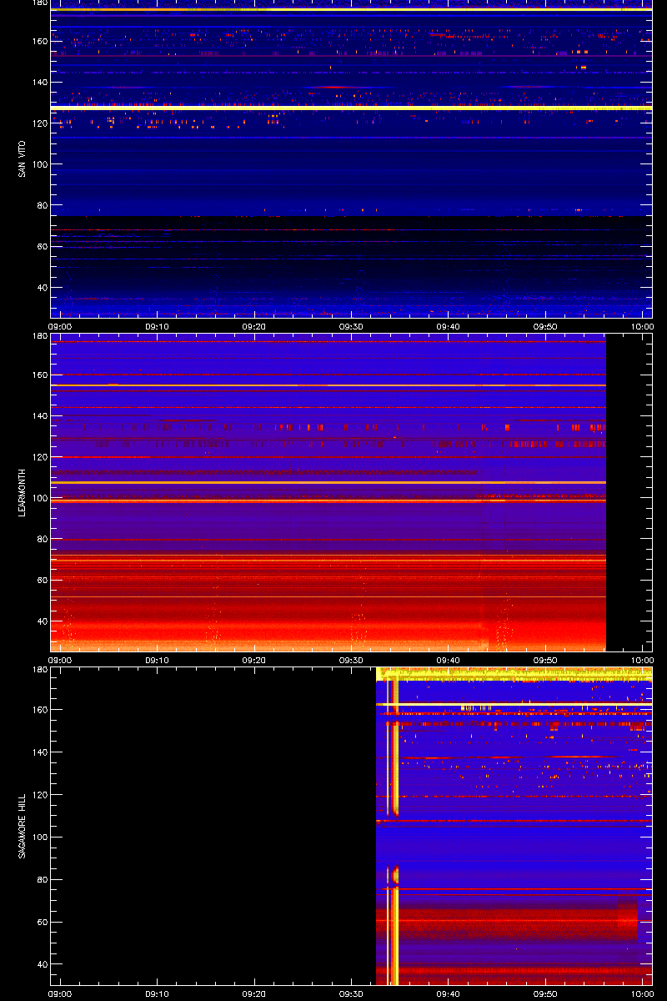Click 120 frequency label on San Vito axis
The width and height of the screenshot is (667, 1001).
pos(38,123)
